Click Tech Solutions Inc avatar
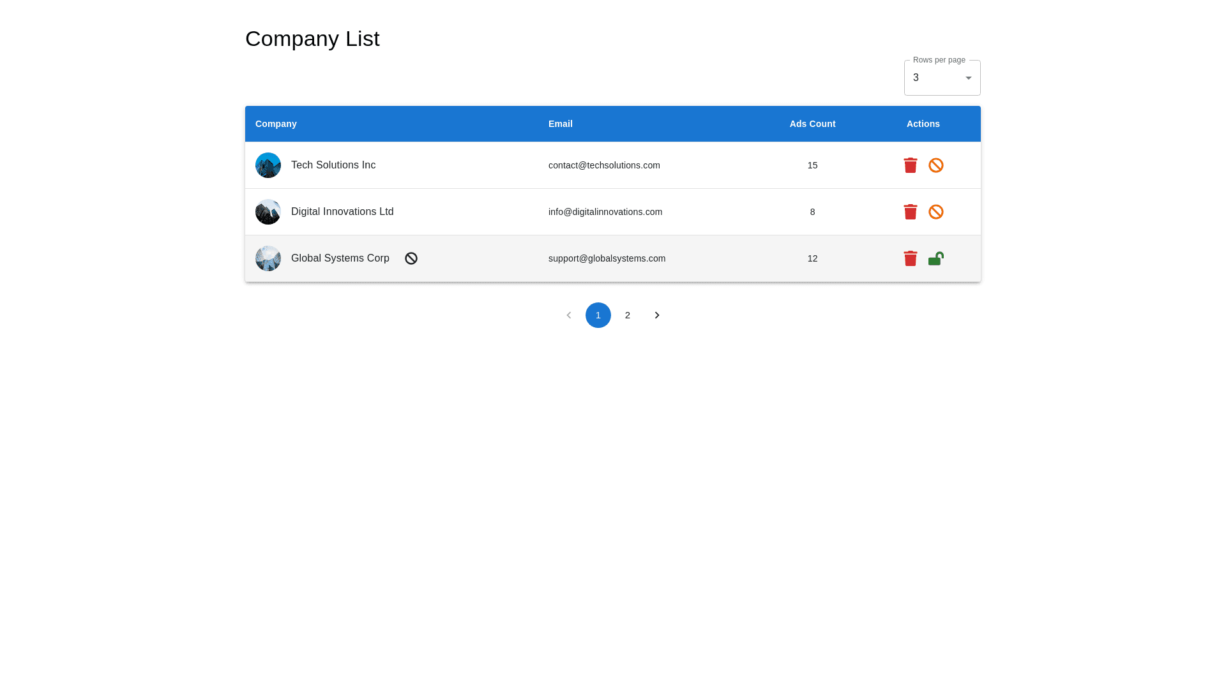 268,165
